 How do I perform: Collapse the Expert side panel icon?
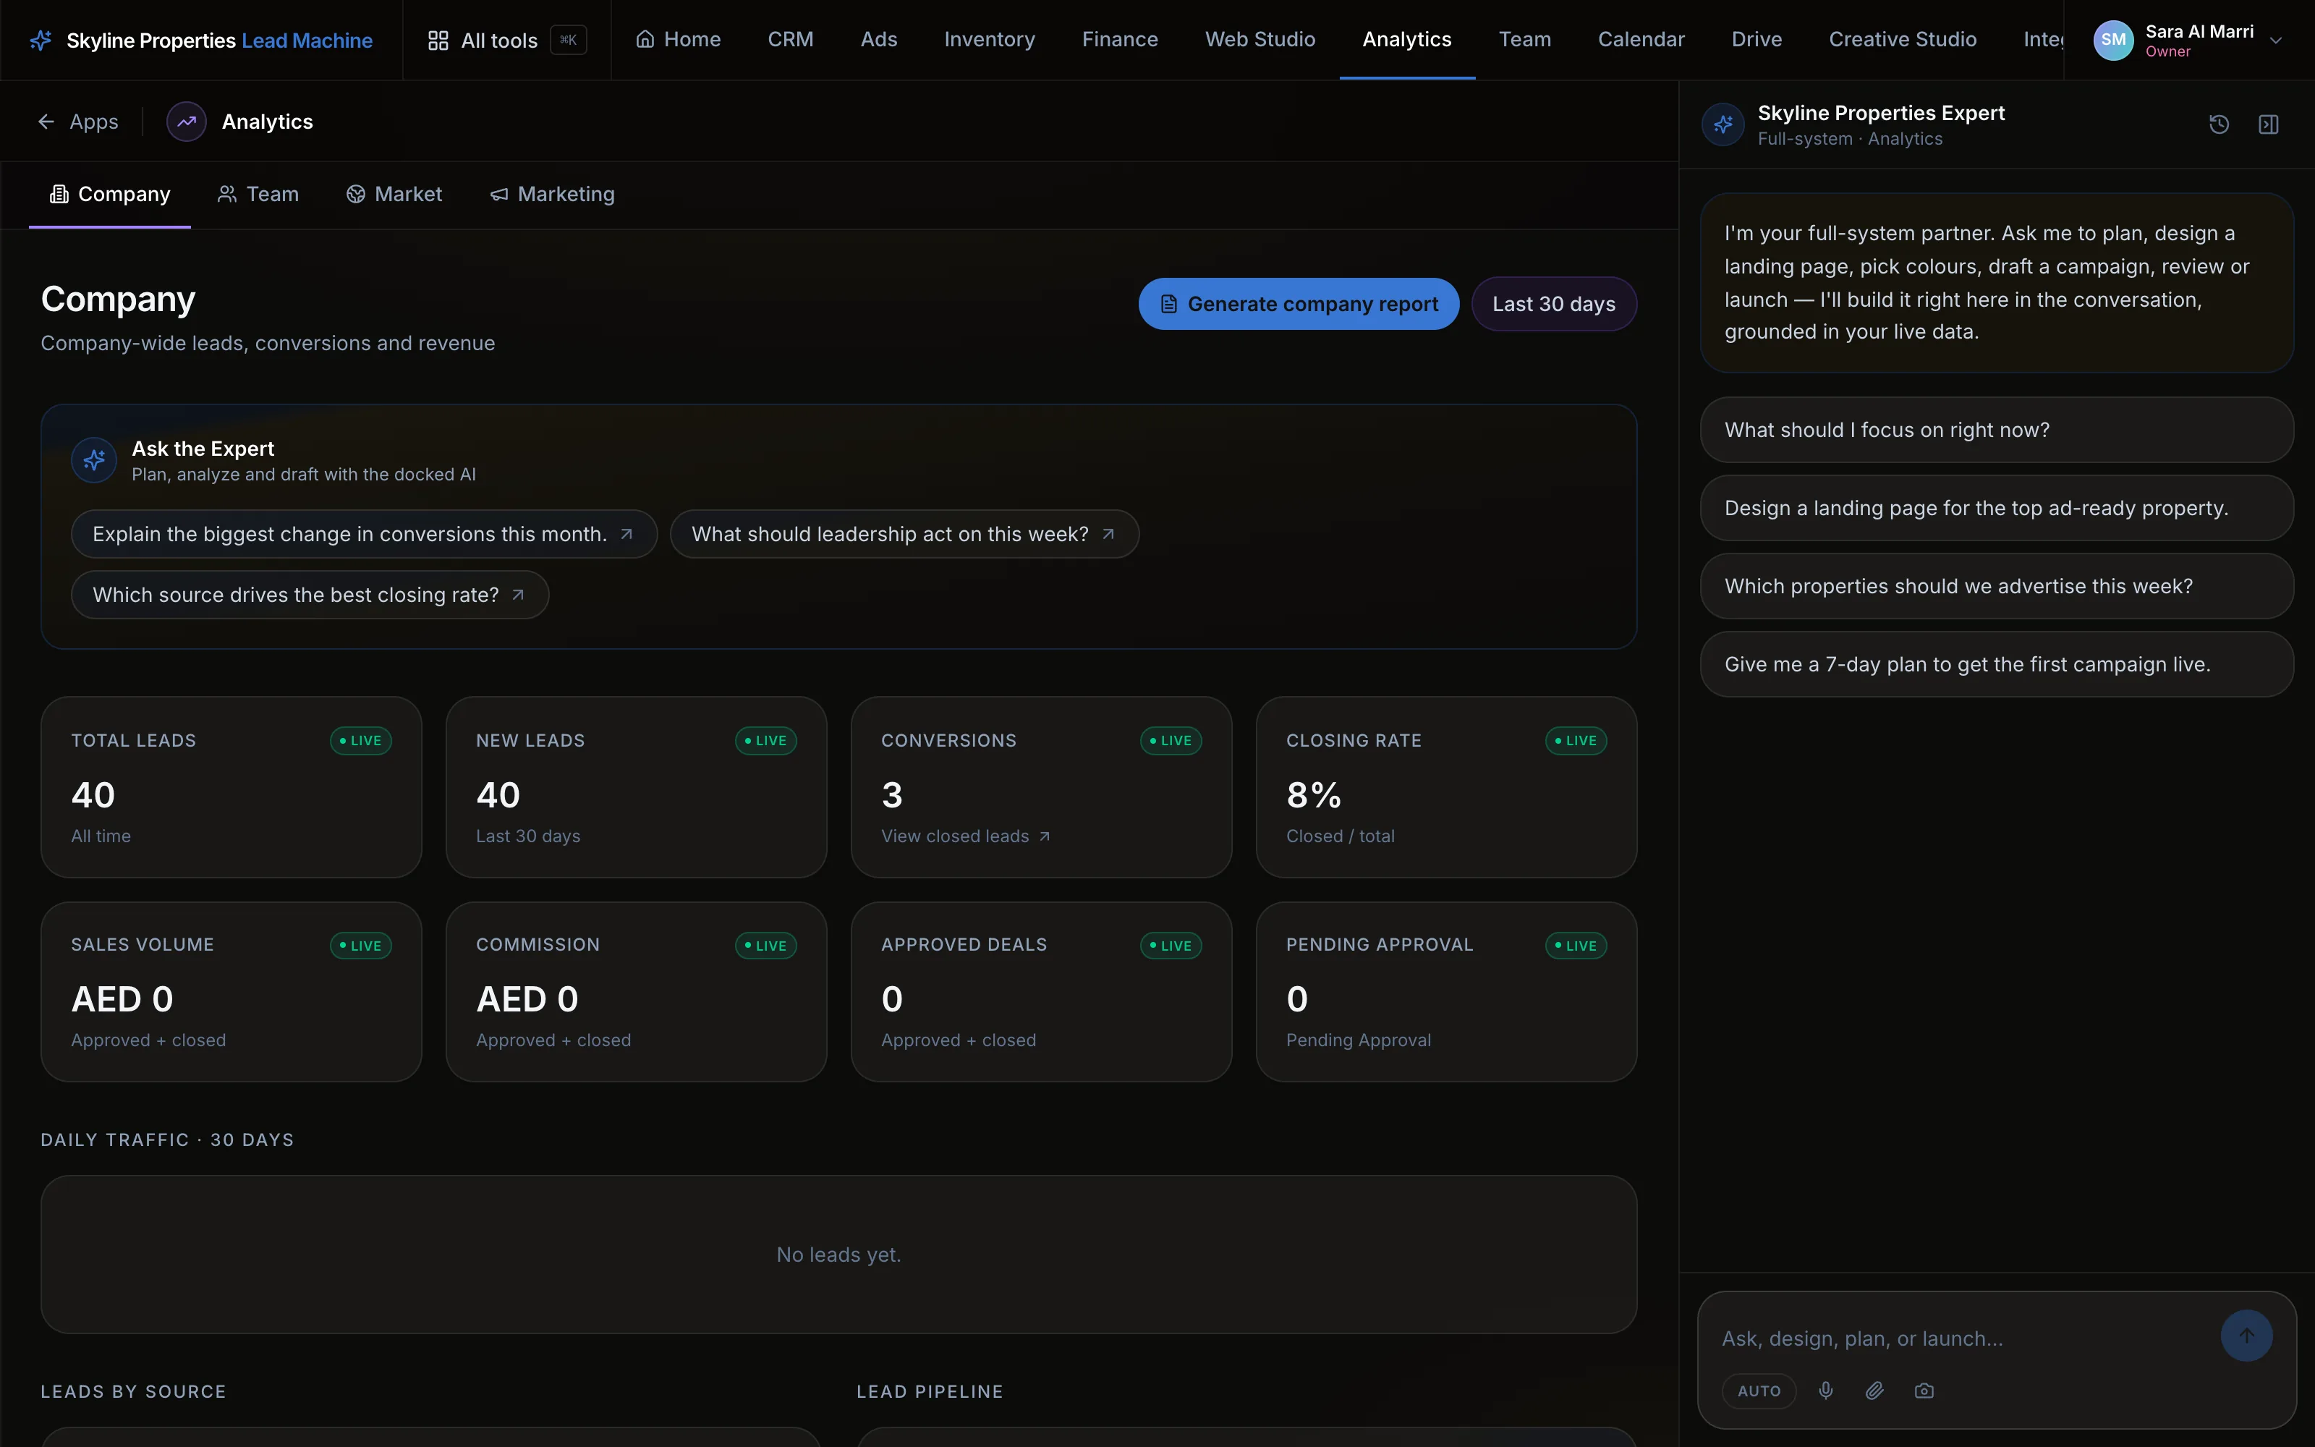pyautogui.click(x=2268, y=124)
